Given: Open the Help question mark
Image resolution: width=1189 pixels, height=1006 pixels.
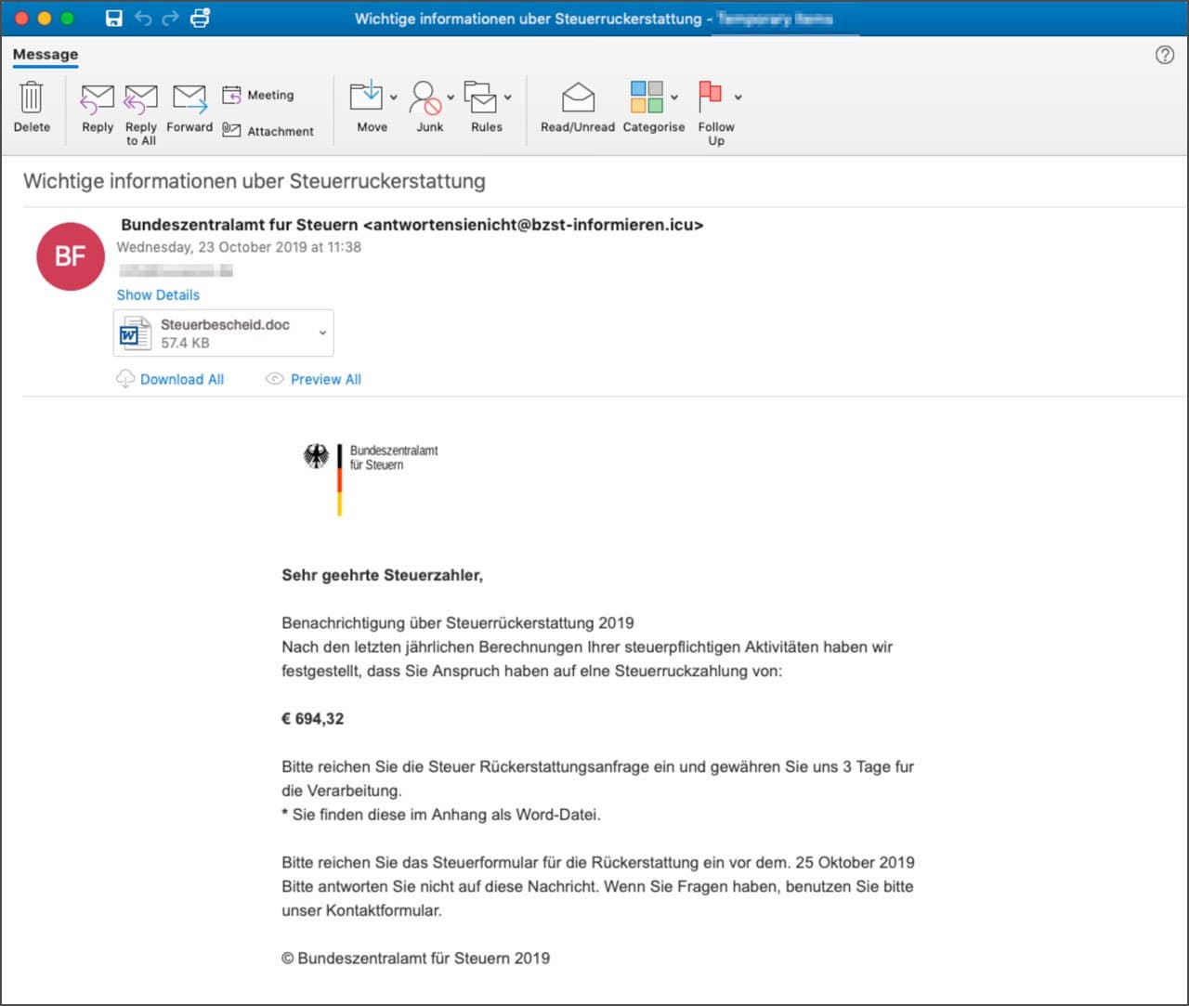Looking at the screenshot, I should pyautogui.click(x=1165, y=55).
